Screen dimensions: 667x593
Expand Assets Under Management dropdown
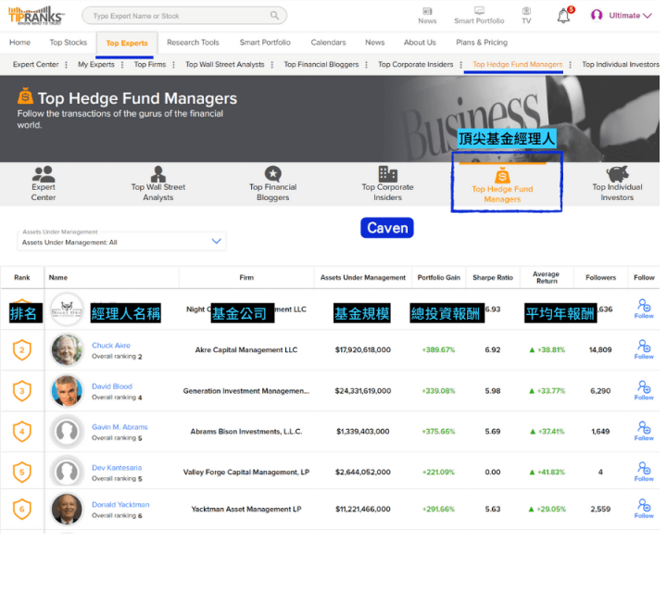[216, 242]
